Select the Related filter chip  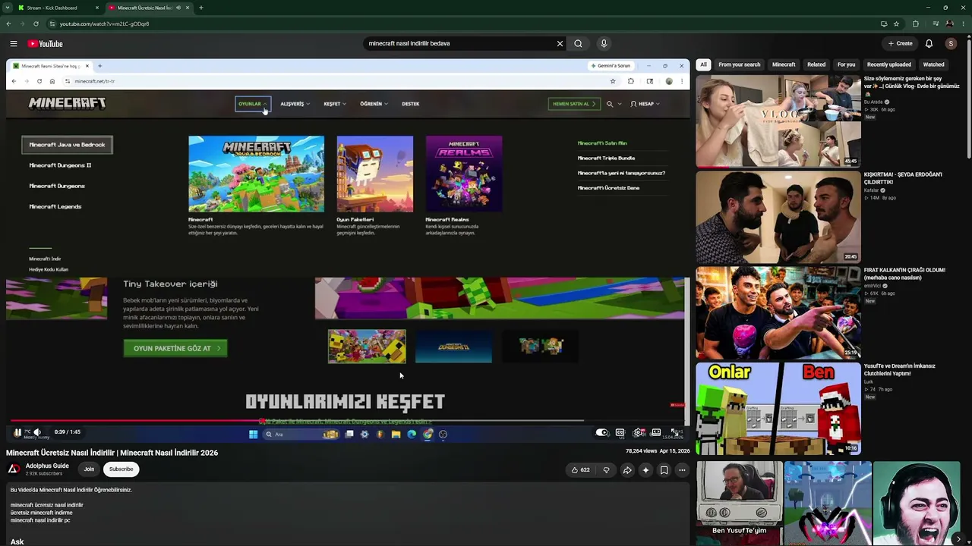coord(816,65)
